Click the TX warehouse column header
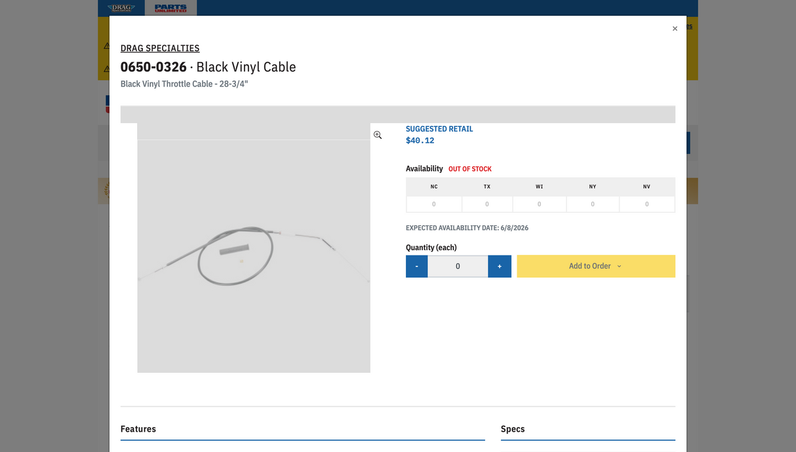This screenshot has width=796, height=452. tap(487, 187)
